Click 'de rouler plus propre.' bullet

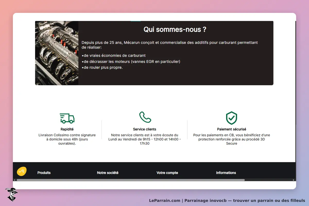pyautogui.click(x=102, y=67)
